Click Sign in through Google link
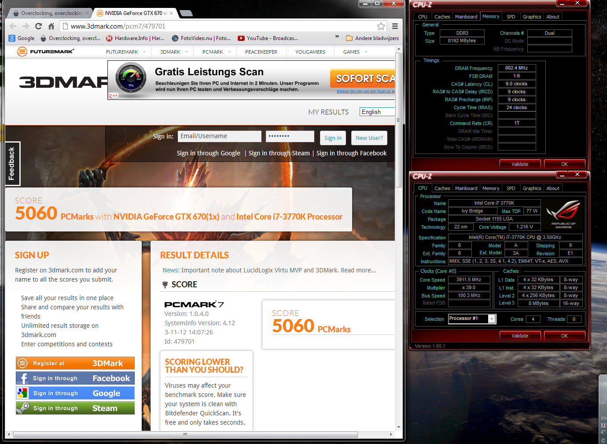The image size is (607, 444). [x=209, y=153]
